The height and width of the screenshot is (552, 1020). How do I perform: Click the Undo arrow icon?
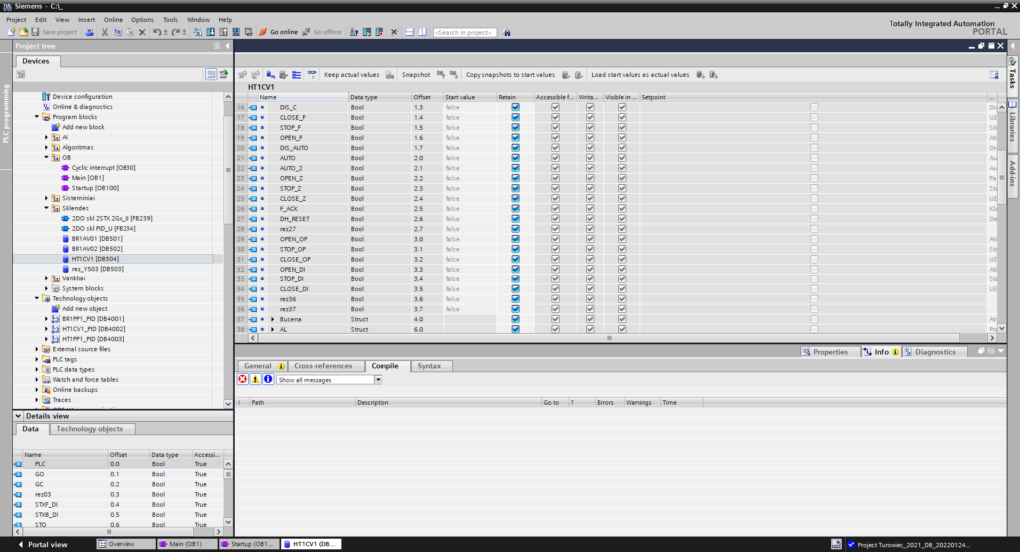click(x=157, y=32)
